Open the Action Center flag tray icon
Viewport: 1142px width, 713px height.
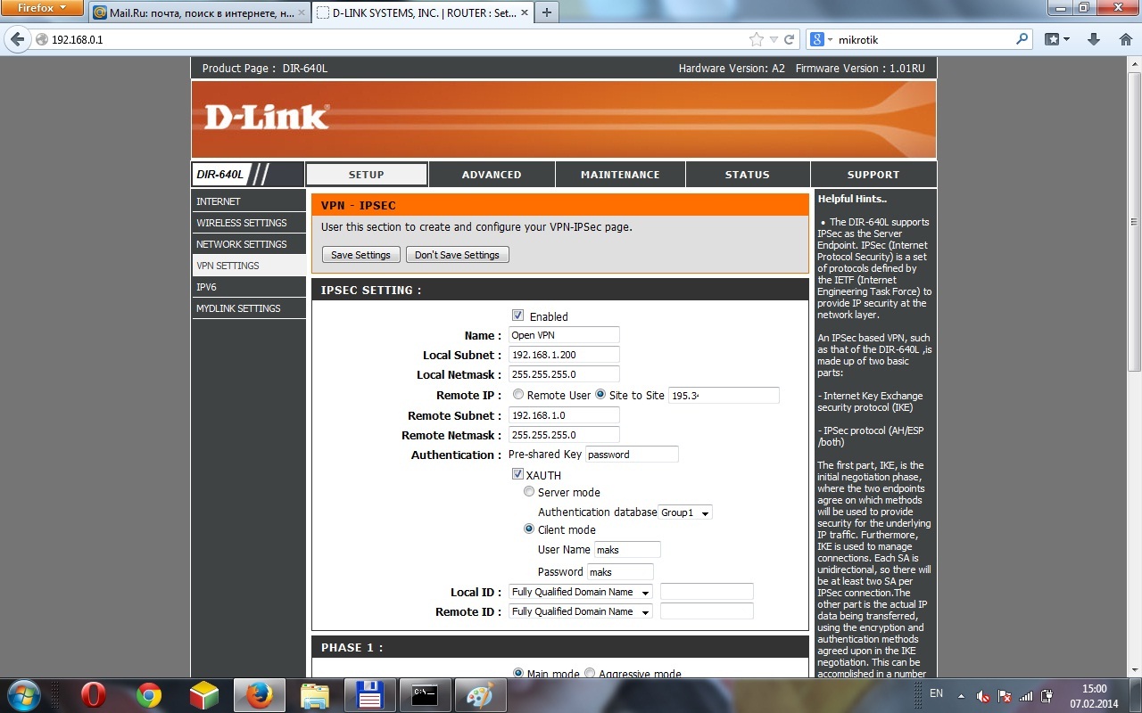click(1005, 695)
